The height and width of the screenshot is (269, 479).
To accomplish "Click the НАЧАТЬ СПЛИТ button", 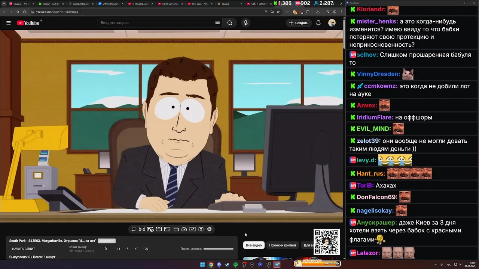I will tap(24, 249).
